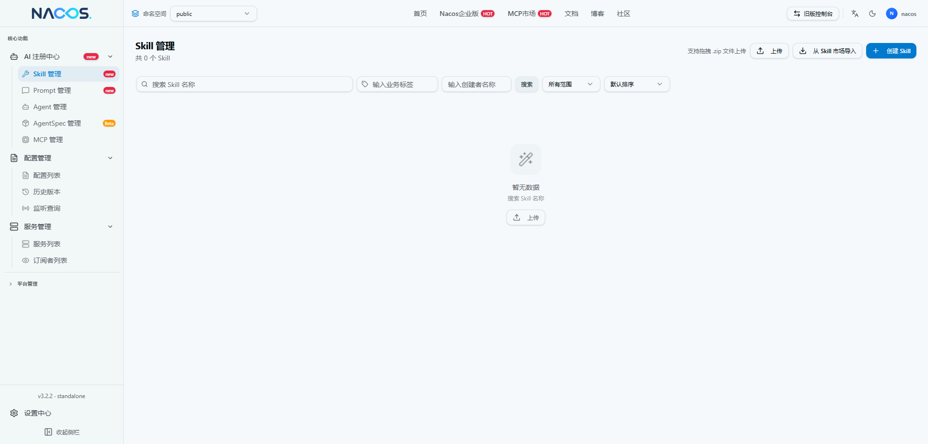Viewport: 928px width, 444px height.
Task: Open Agent 管理 in the sidebar
Action: (69, 107)
